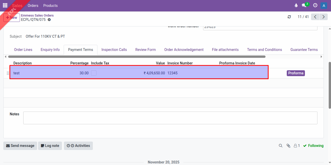Viewport: 331px width, 165px height.
Task: Open the Orders menu
Action: pyautogui.click(x=33, y=5)
